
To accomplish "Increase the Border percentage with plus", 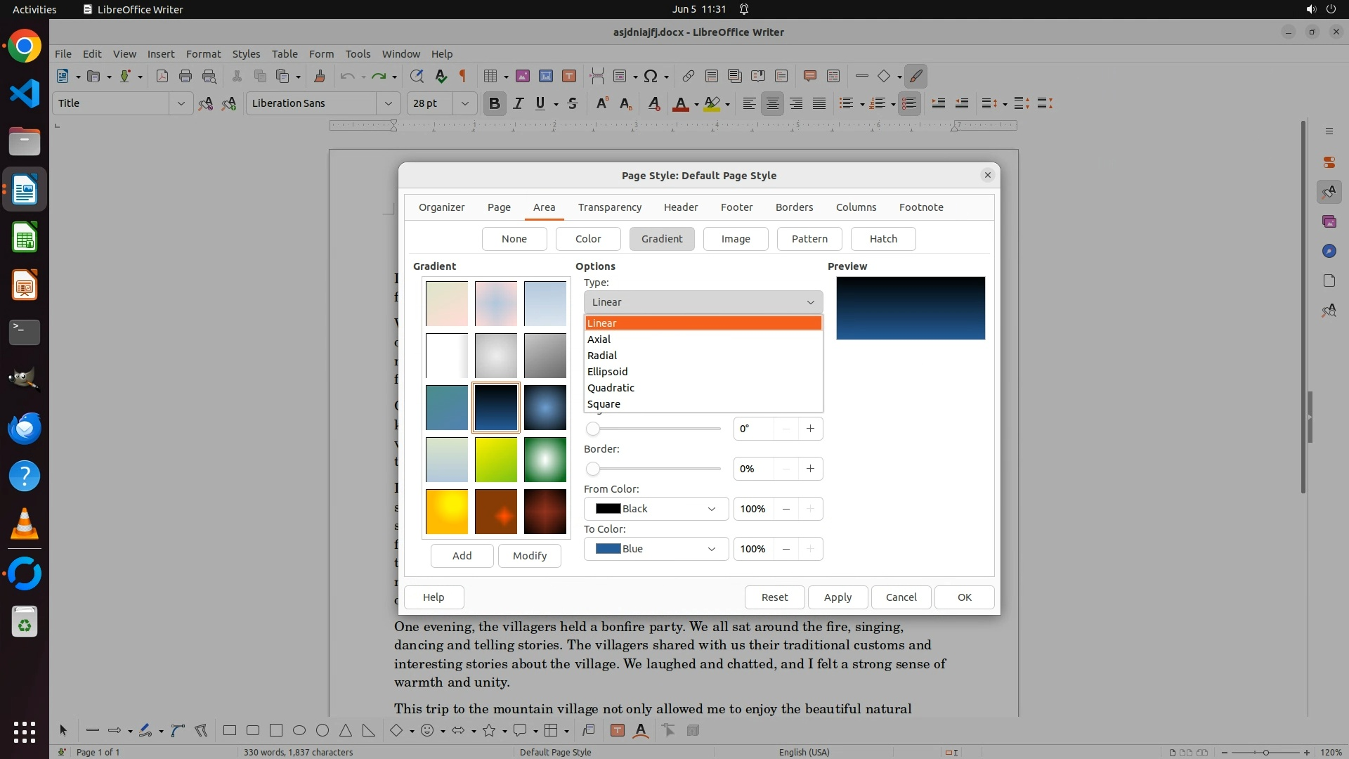I will click(x=810, y=469).
